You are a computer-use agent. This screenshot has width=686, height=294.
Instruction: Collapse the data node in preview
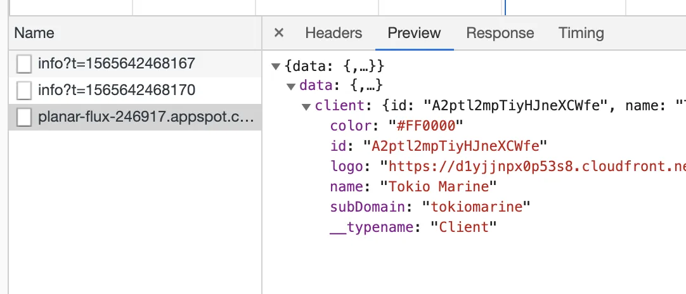[291, 86]
